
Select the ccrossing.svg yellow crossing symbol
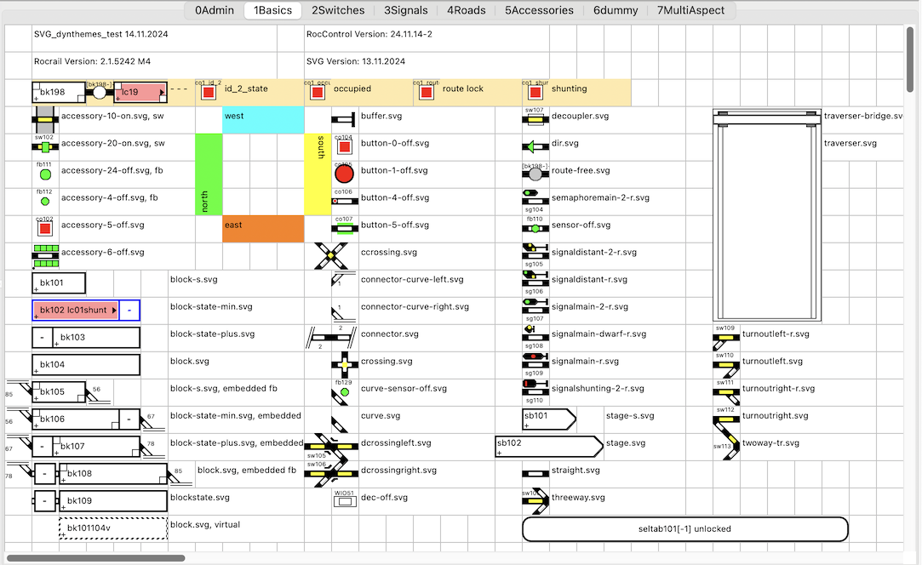coord(331,254)
